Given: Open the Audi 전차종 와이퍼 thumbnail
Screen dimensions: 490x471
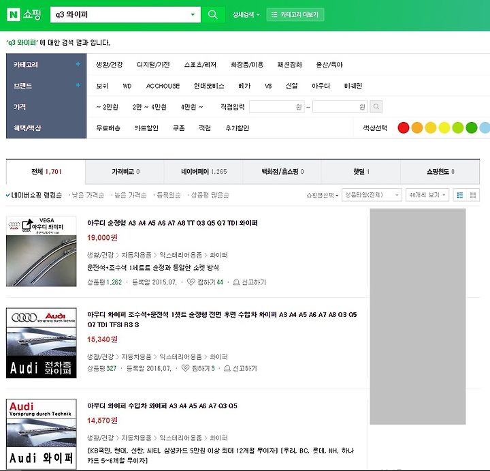Looking at the screenshot, I should coord(42,343).
